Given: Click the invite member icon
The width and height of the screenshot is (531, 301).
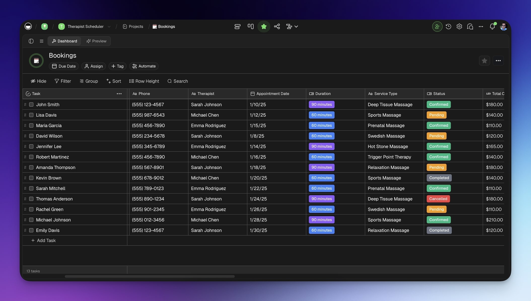Looking at the screenshot, I should 437,26.
